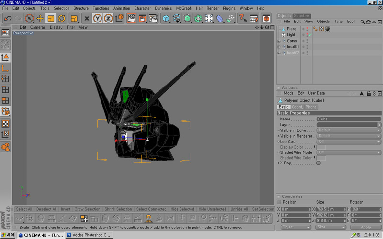Screen dimensions: 383x239
Task: Open the viewport Cameras menu
Action: [38, 27]
